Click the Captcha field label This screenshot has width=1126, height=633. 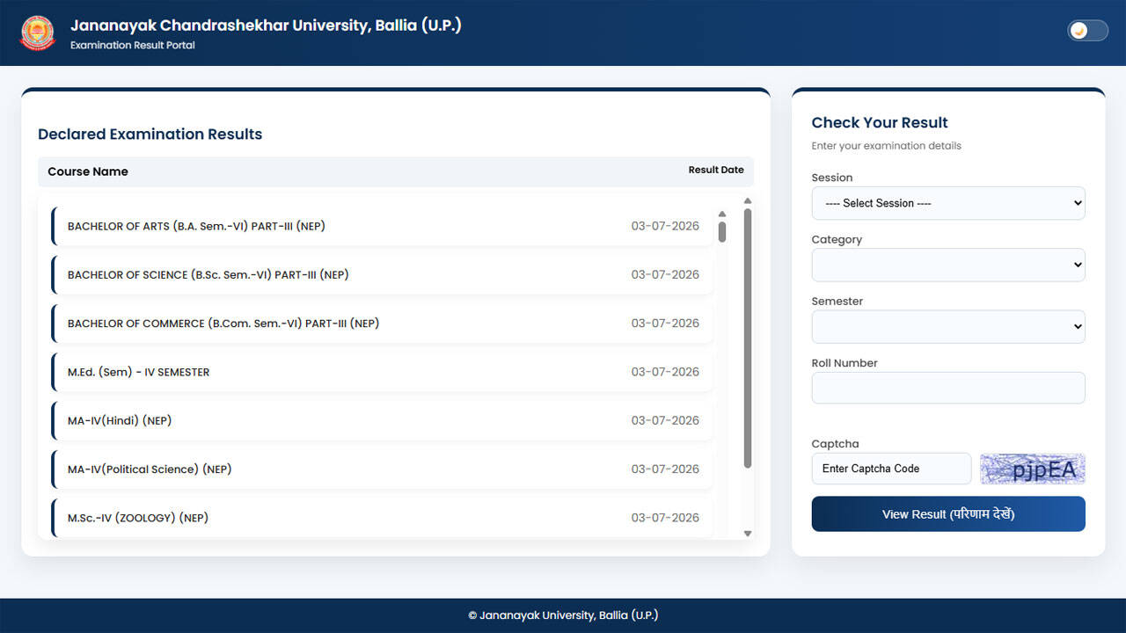(x=835, y=444)
